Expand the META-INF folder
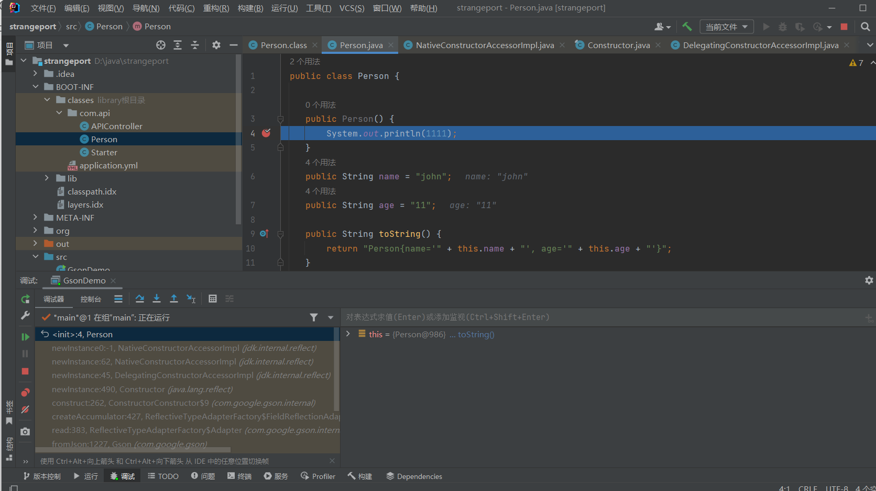This screenshot has height=491, width=876. pyautogui.click(x=35, y=218)
